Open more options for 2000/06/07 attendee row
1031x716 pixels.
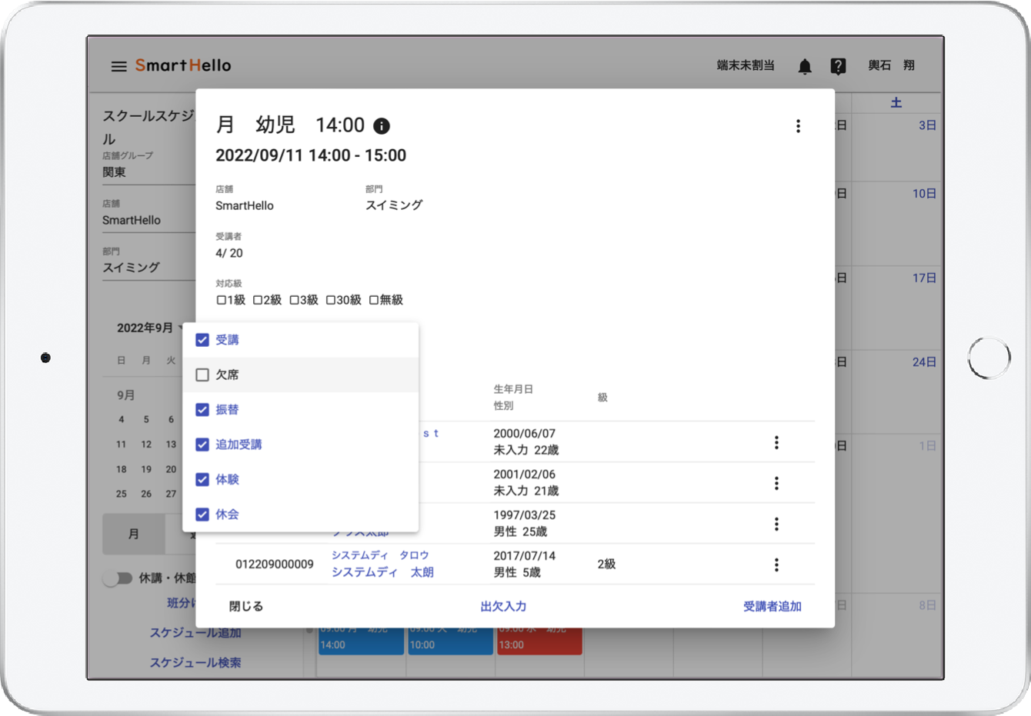(776, 442)
